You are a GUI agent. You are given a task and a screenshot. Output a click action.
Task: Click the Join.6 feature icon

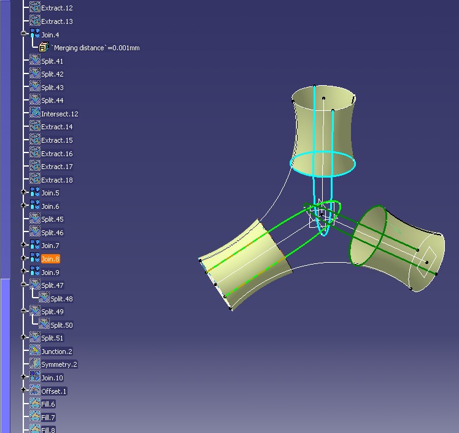35,205
